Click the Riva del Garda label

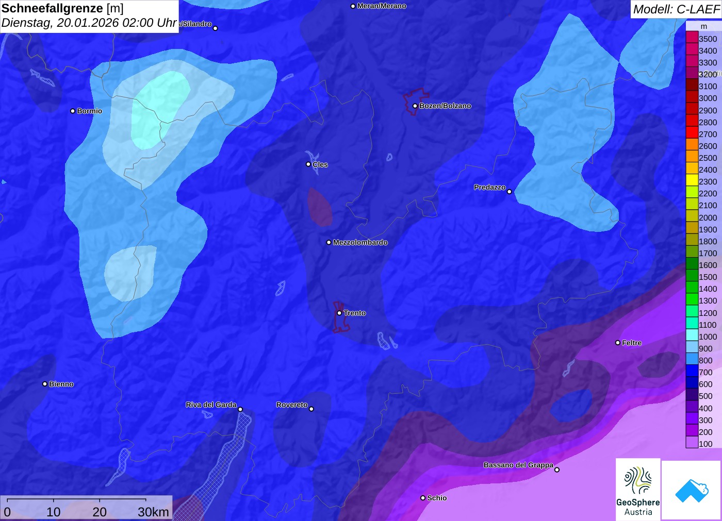[211, 405]
